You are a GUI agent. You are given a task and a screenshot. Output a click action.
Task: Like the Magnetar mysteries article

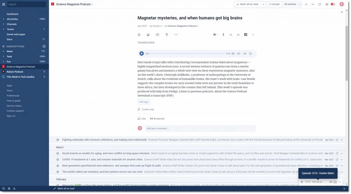pos(142,119)
